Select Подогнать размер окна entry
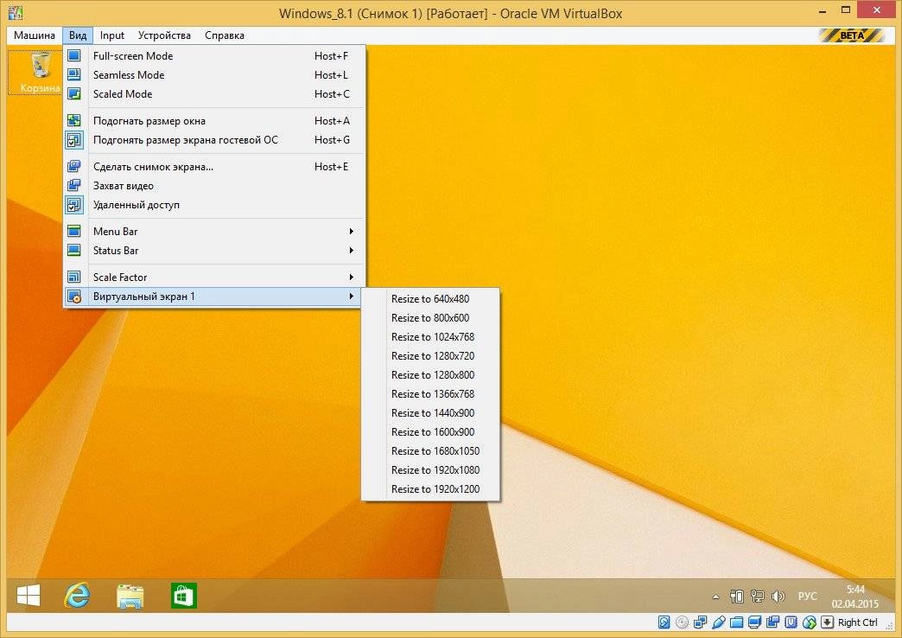 [x=214, y=120]
